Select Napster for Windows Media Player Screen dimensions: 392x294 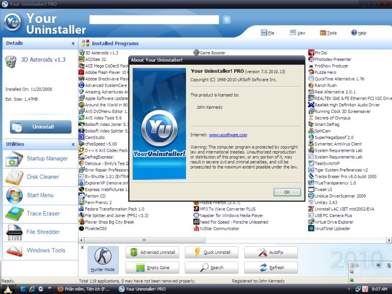[x=228, y=215]
